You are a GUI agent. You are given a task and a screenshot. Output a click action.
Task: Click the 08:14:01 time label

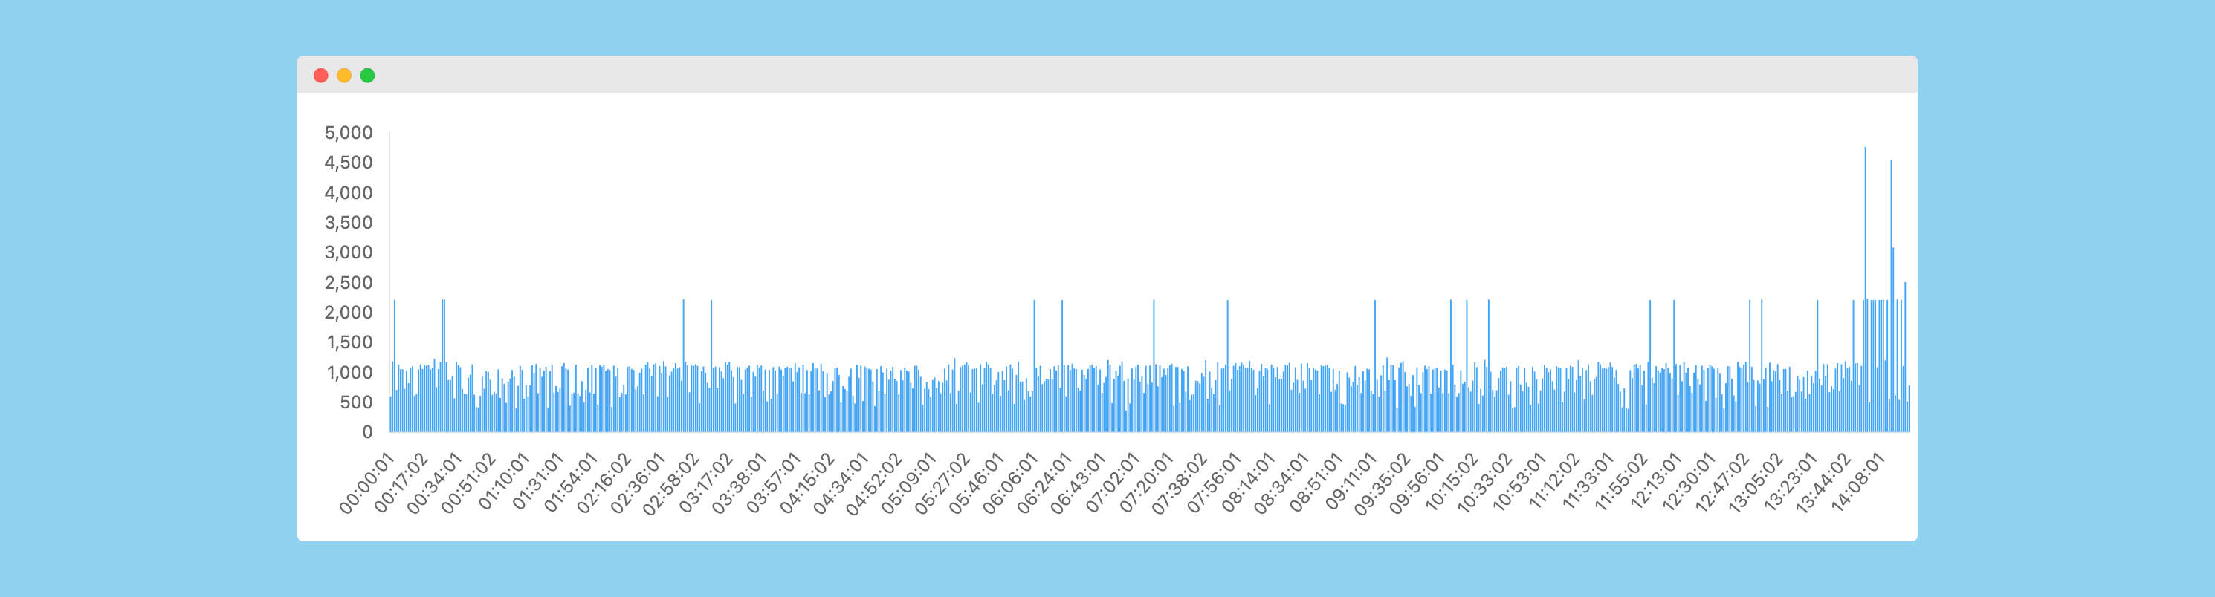coord(1248,483)
